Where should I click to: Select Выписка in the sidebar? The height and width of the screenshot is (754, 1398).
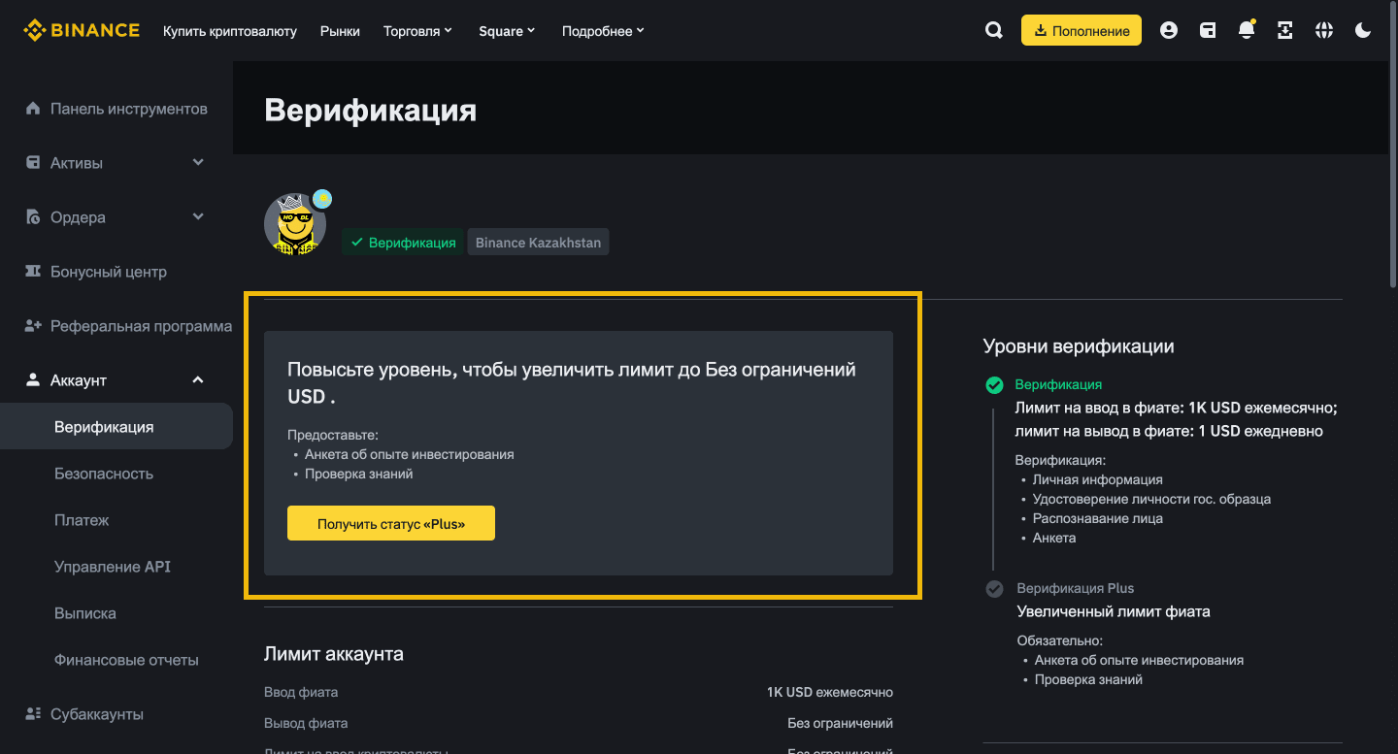(85, 613)
